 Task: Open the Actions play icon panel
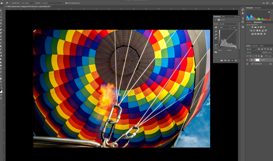[243, 13]
